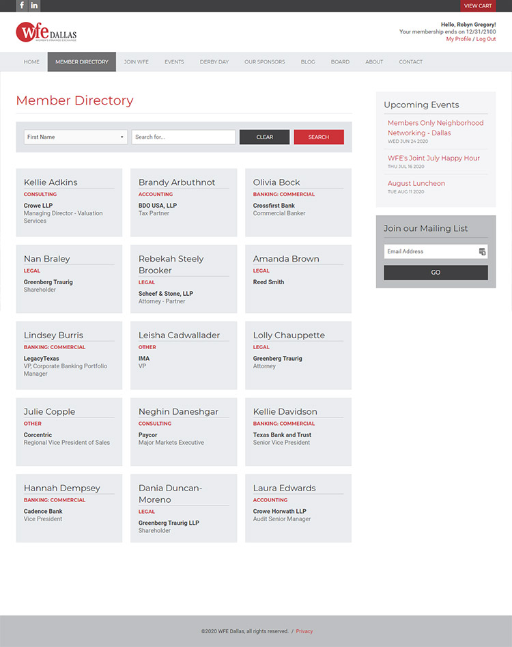This screenshot has width=512, height=647.
Task: Open the August Luncheon event
Action: click(416, 183)
